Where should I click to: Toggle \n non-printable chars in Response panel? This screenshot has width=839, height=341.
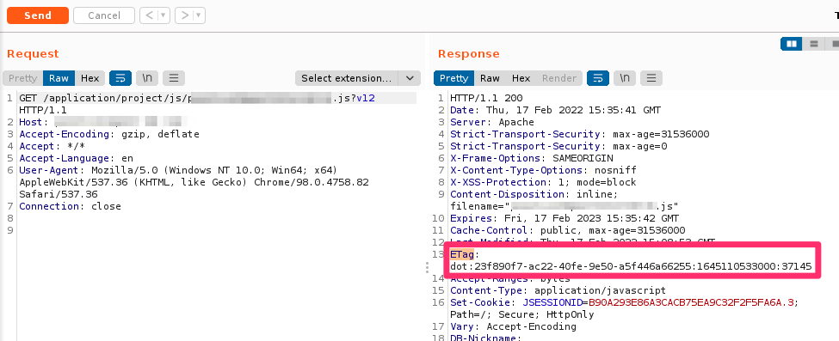point(625,78)
